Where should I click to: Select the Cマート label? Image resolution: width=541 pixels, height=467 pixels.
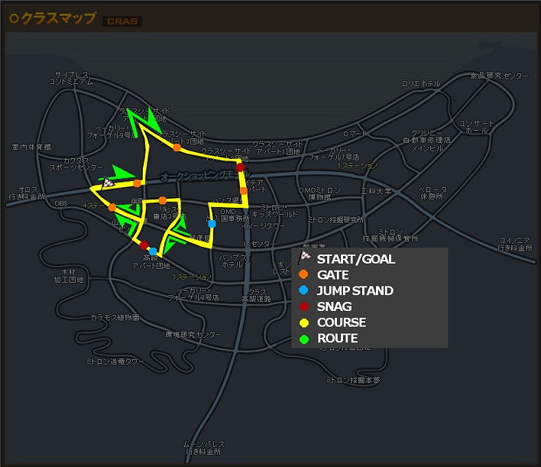(x=355, y=133)
